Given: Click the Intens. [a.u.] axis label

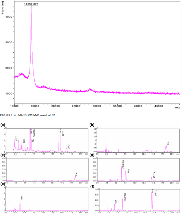Looking at the screenshot, I should (x=2, y=7).
